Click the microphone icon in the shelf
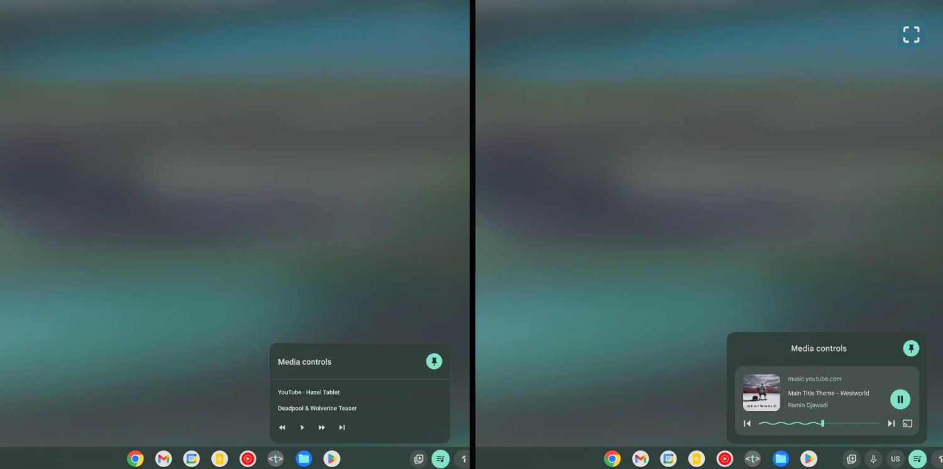943x469 pixels. tap(873, 459)
